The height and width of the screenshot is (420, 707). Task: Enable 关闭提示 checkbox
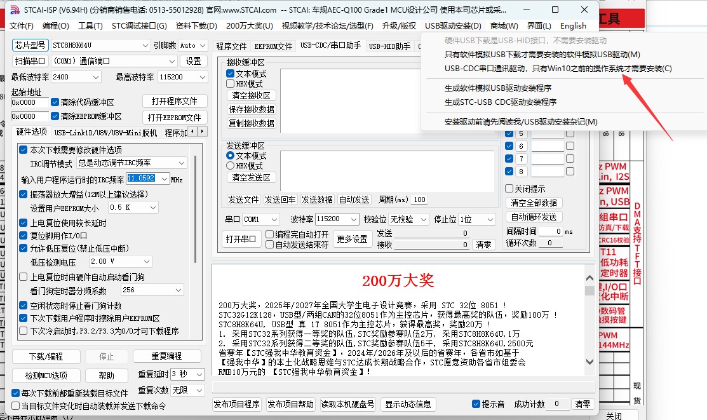coord(509,189)
